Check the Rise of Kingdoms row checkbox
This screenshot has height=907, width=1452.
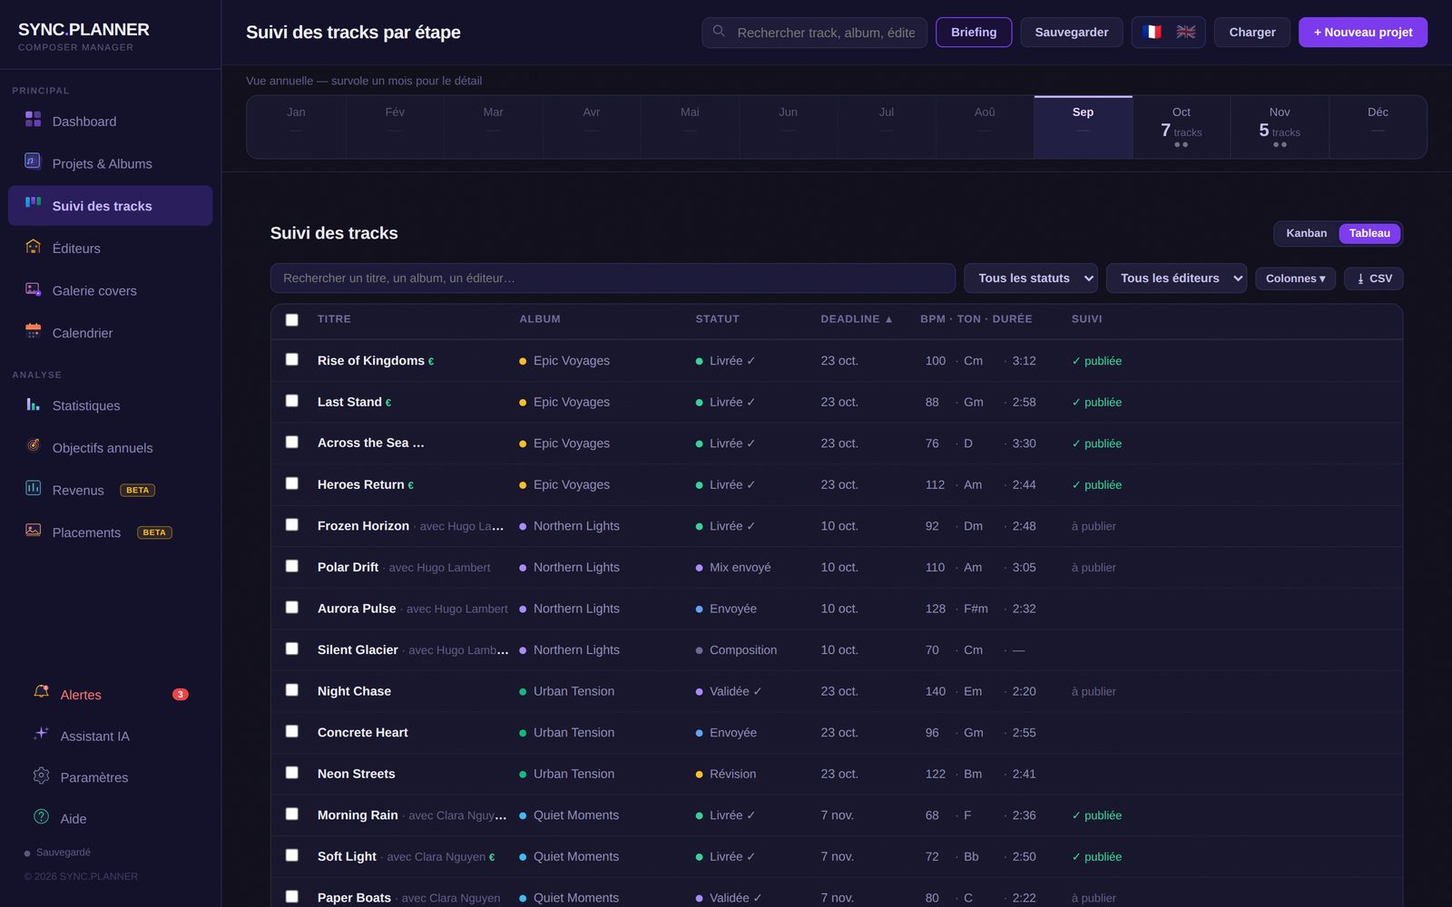(x=291, y=359)
